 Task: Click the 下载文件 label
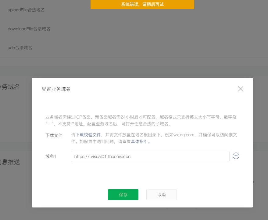(x=54, y=135)
